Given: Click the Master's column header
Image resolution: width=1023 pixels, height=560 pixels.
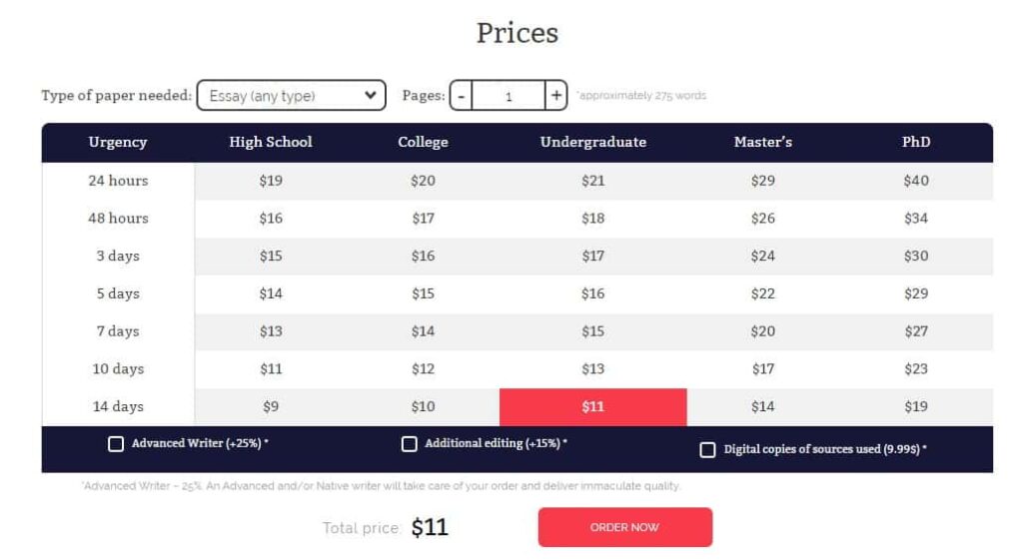Looking at the screenshot, I should 762,142.
